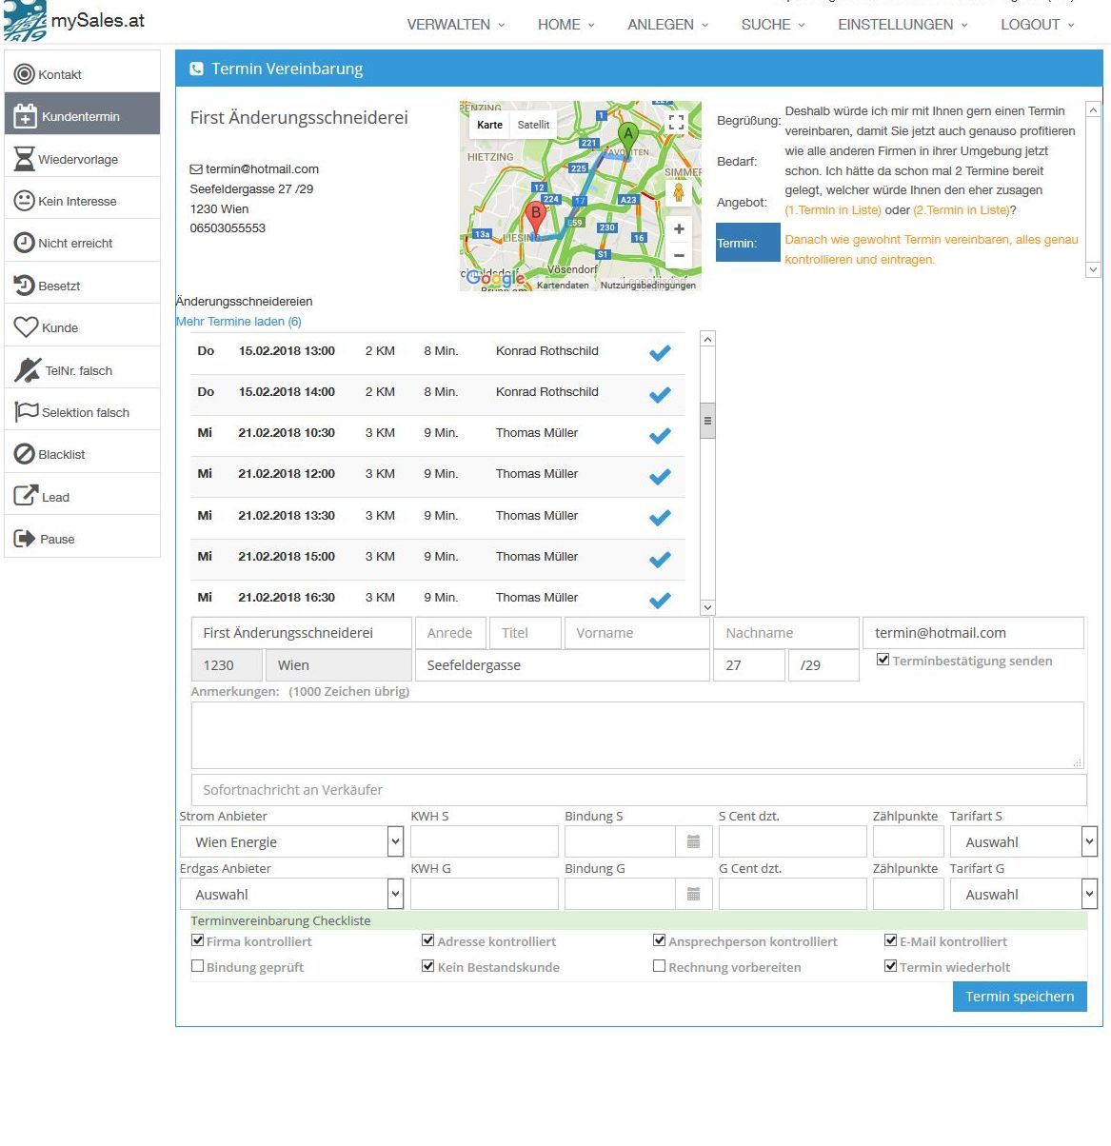Click the Mehr Termine laden link
The width and height of the screenshot is (1111, 1146).
click(x=238, y=322)
